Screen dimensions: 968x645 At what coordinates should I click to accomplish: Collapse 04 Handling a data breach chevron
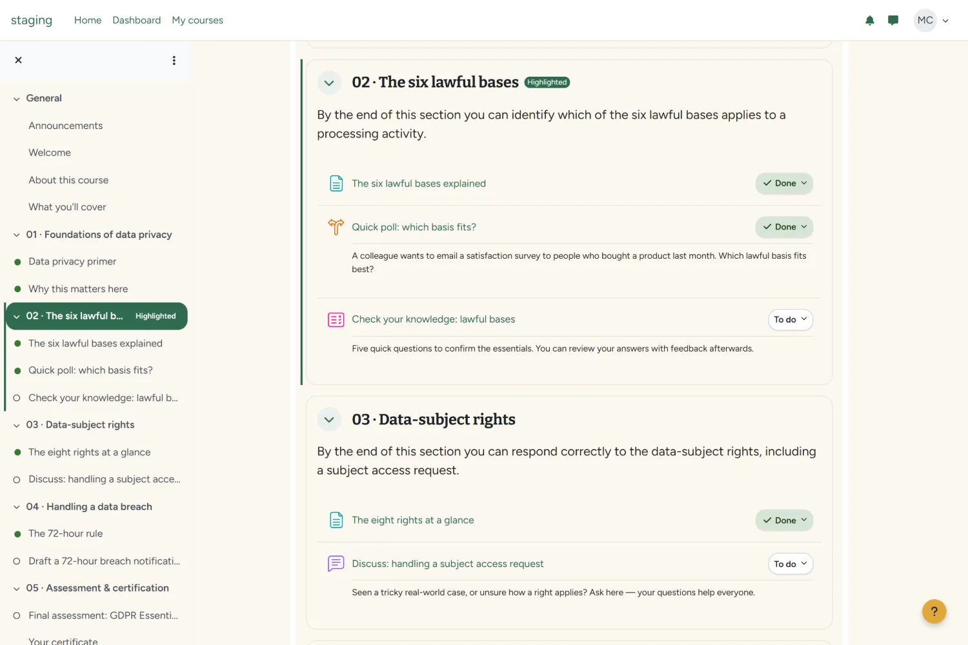pos(17,507)
